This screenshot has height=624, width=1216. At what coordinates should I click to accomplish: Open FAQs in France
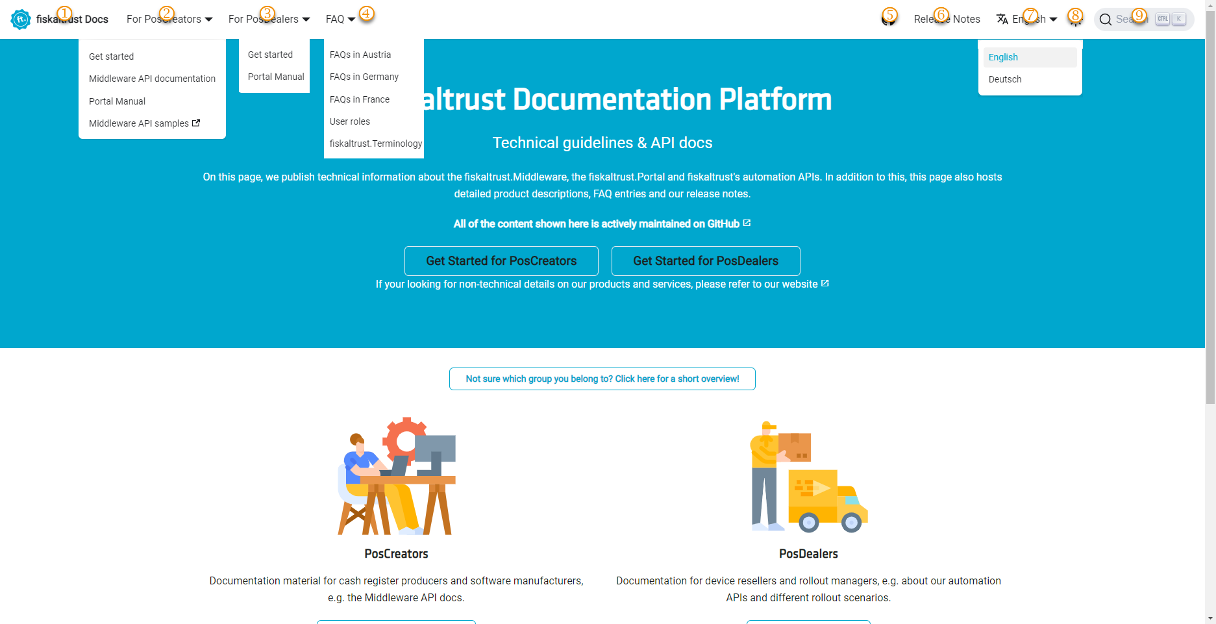[x=360, y=99]
